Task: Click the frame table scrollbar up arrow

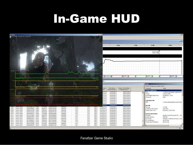Action: click(x=143, y=92)
